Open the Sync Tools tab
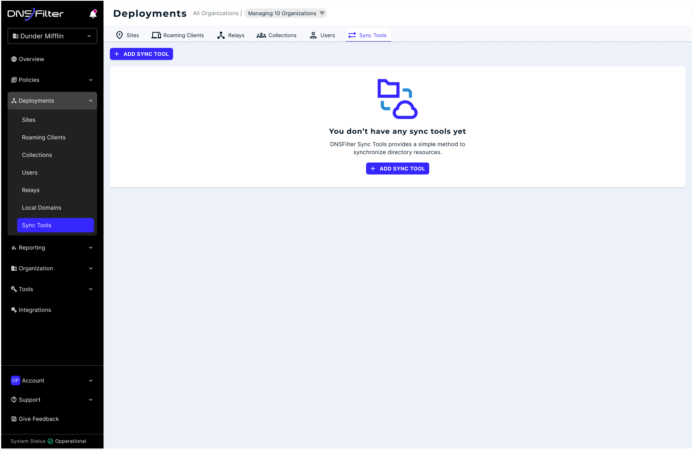Screen dimensions: 693x450 pyautogui.click(x=368, y=35)
